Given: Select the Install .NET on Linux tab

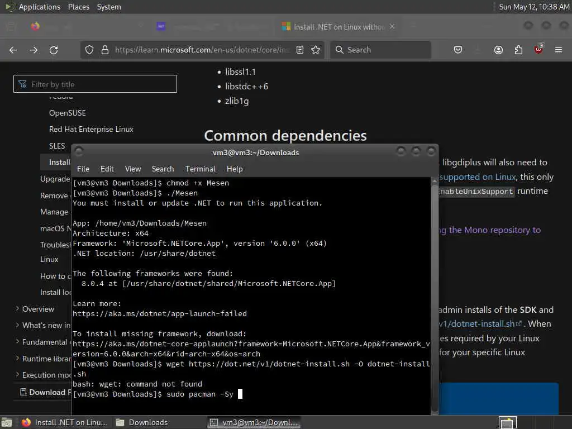Looking at the screenshot, I should point(338,27).
